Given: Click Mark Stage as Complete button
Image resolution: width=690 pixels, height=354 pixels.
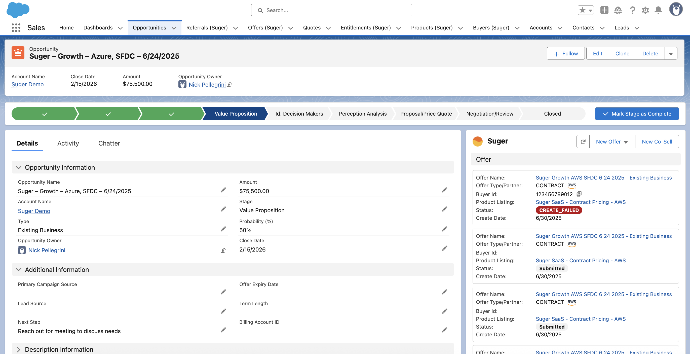Looking at the screenshot, I should point(637,114).
